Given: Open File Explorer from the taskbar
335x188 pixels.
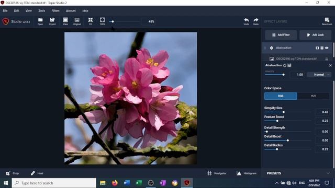Looking at the screenshot, I should pos(103,183).
